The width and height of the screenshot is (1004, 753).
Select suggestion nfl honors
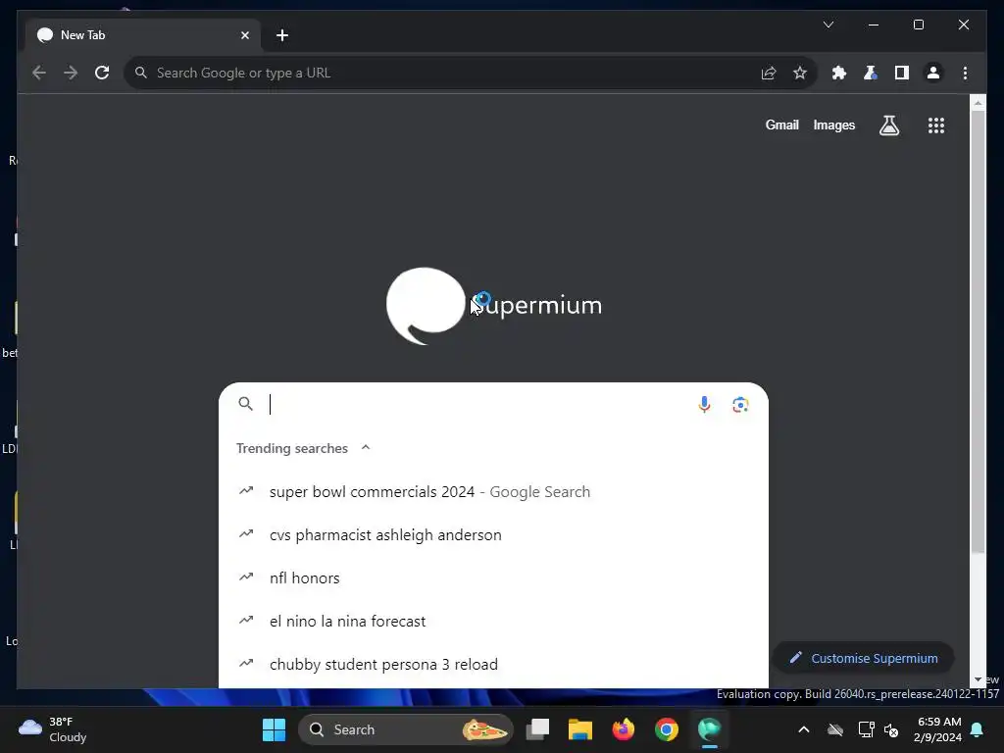point(493,577)
